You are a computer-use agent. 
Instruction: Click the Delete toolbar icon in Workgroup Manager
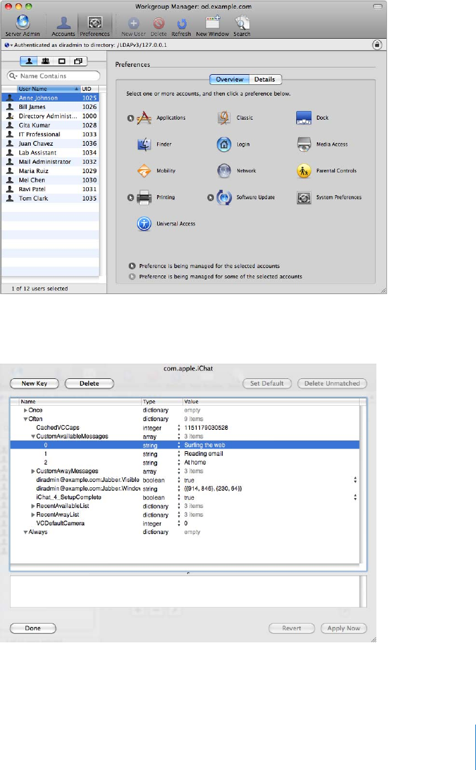158,26
